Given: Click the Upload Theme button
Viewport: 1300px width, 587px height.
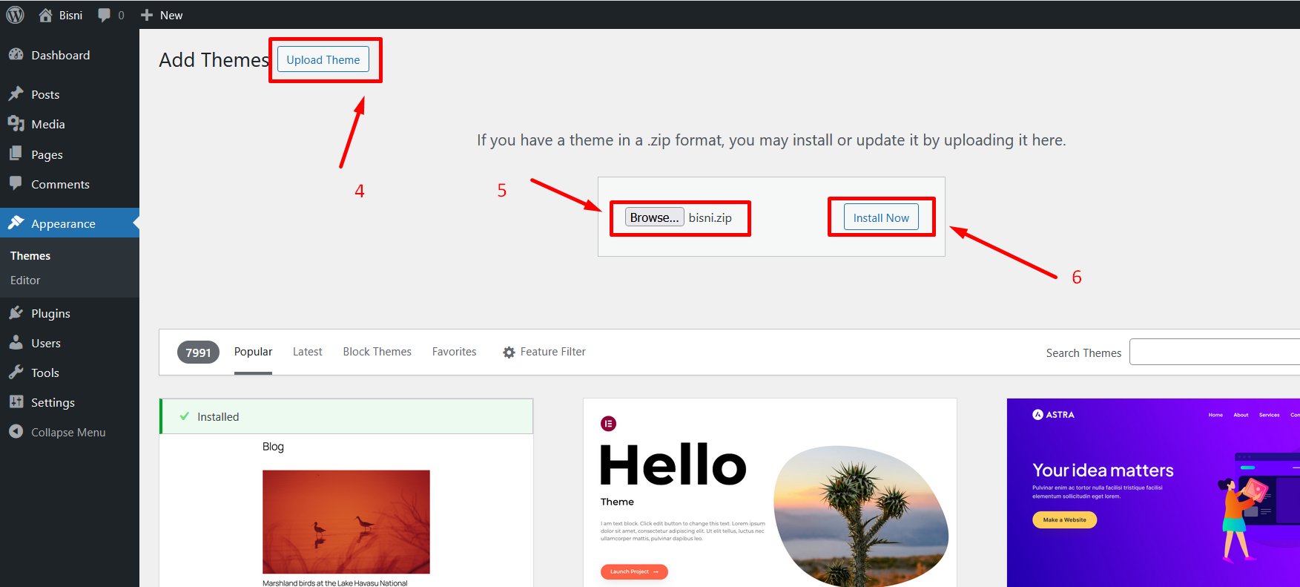Looking at the screenshot, I should click(x=323, y=59).
